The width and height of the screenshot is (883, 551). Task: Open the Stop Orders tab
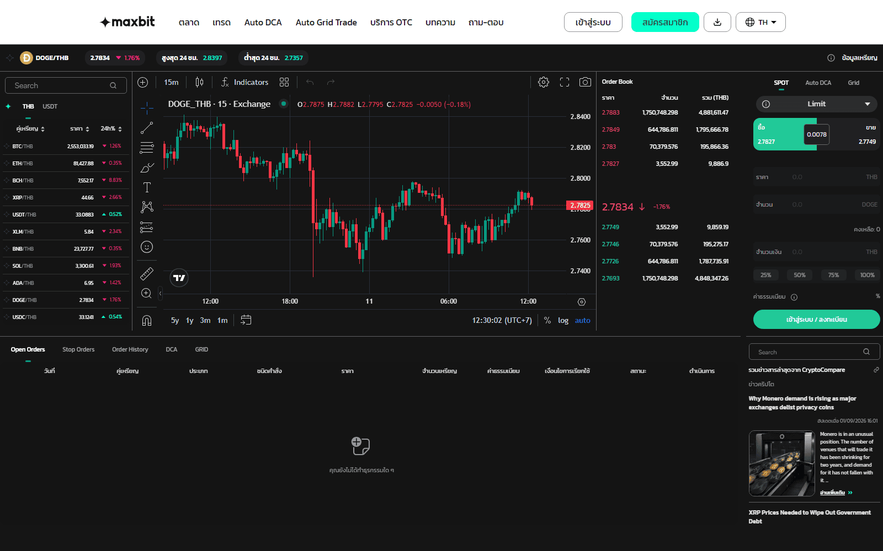click(78, 349)
